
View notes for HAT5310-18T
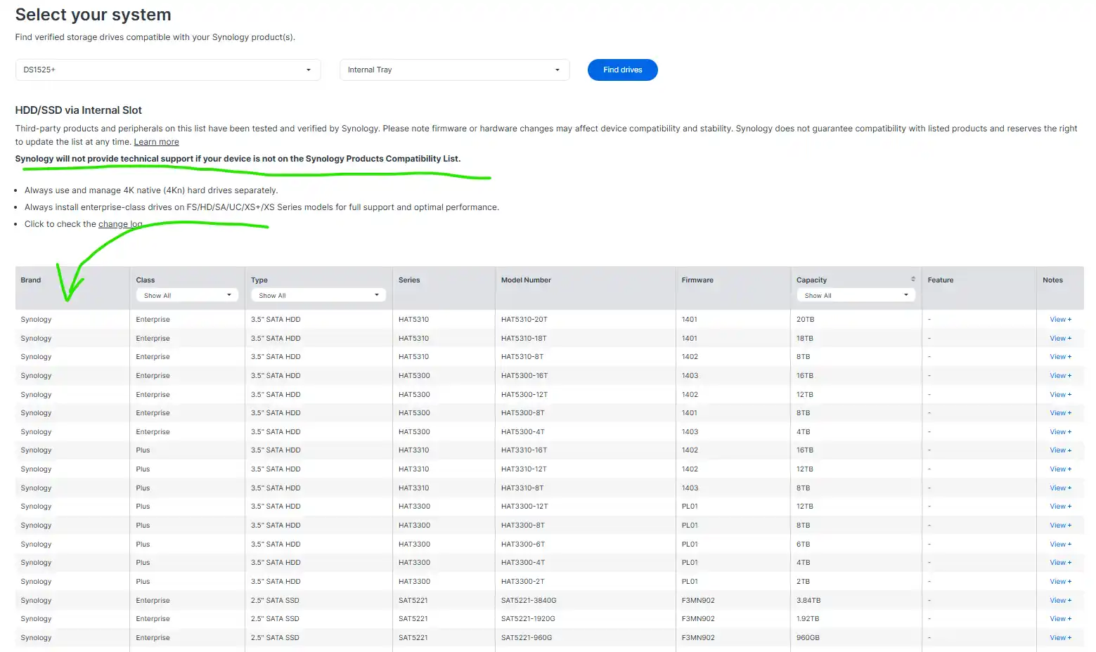click(x=1060, y=339)
